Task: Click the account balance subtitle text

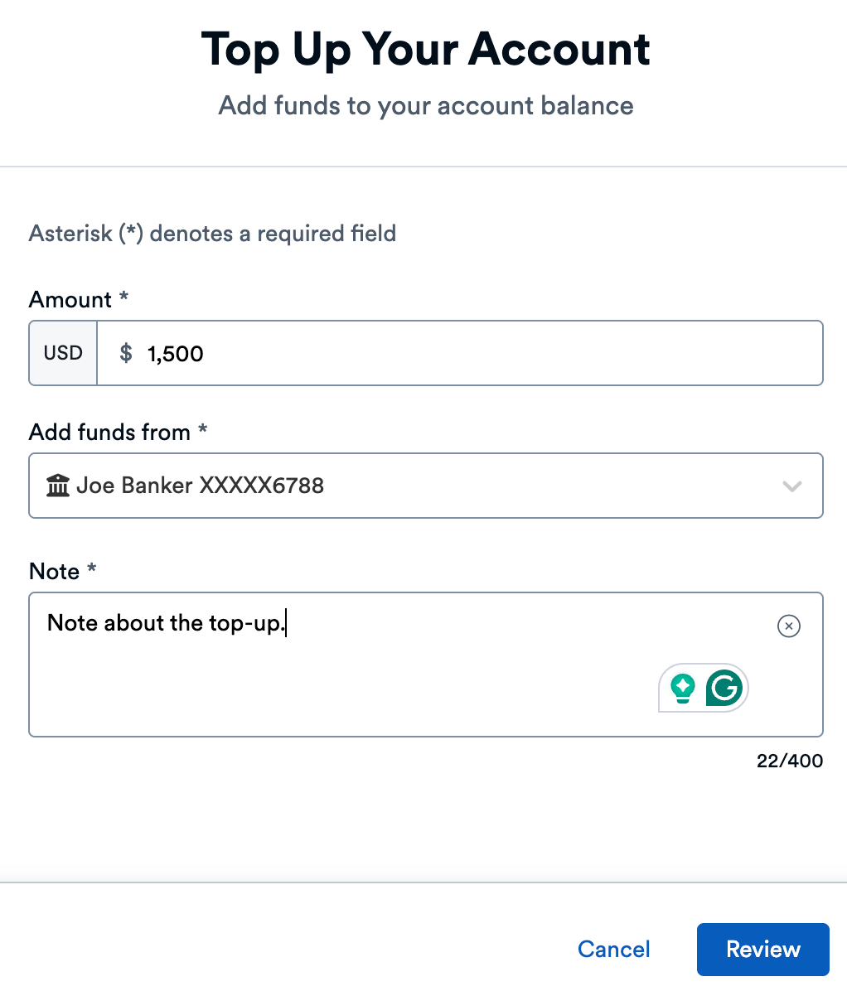Action: tap(425, 105)
